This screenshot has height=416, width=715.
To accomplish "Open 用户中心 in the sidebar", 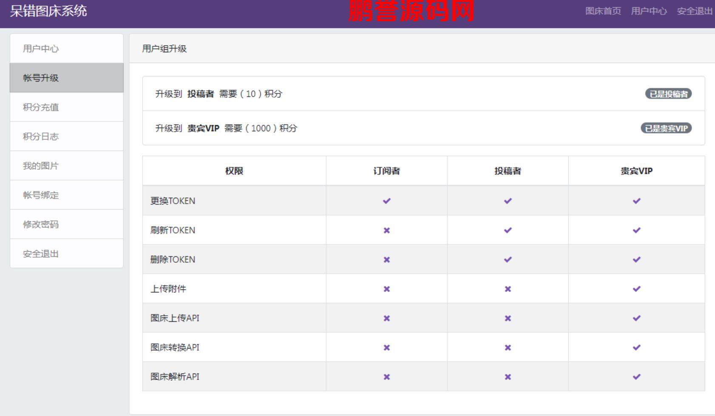I will (67, 48).
